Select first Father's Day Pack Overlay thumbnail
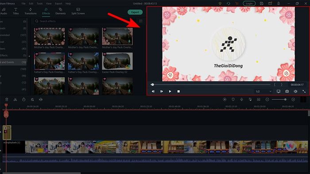This screenshot has height=174, width=310. [50, 61]
